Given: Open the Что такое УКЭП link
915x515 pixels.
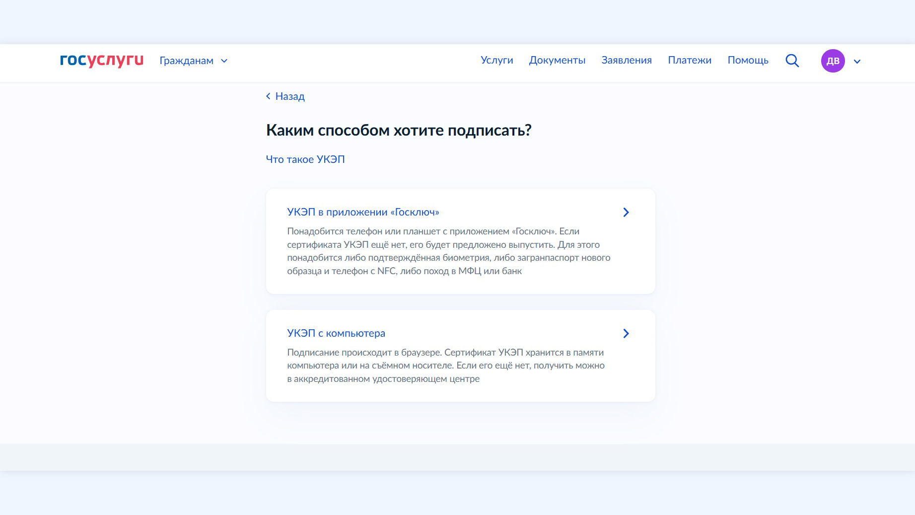Looking at the screenshot, I should point(305,159).
